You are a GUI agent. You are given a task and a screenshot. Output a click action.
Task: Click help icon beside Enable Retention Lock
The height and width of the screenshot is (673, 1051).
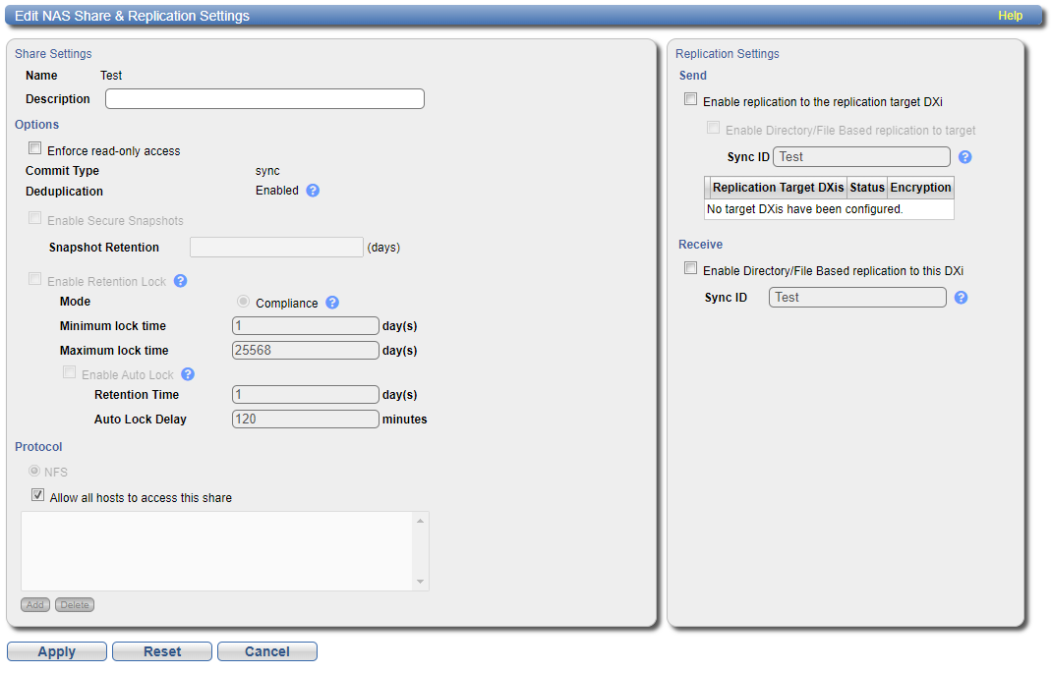pyautogui.click(x=181, y=281)
